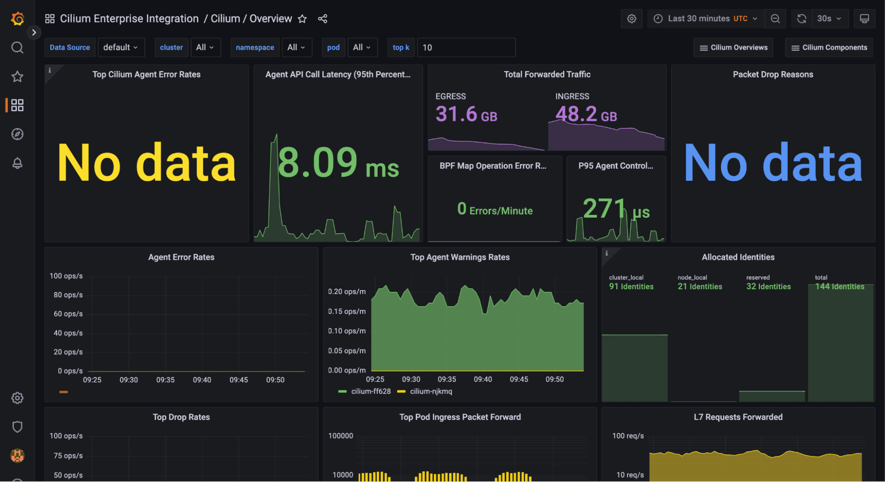The height and width of the screenshot is (482, 885).
Task: Expand the collapsed navigation sidebar arrow
Action: point(34,32)
